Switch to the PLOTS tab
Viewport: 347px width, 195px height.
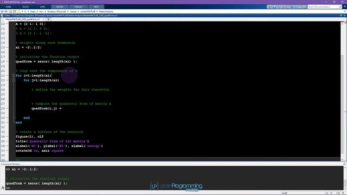coord(25,7)
